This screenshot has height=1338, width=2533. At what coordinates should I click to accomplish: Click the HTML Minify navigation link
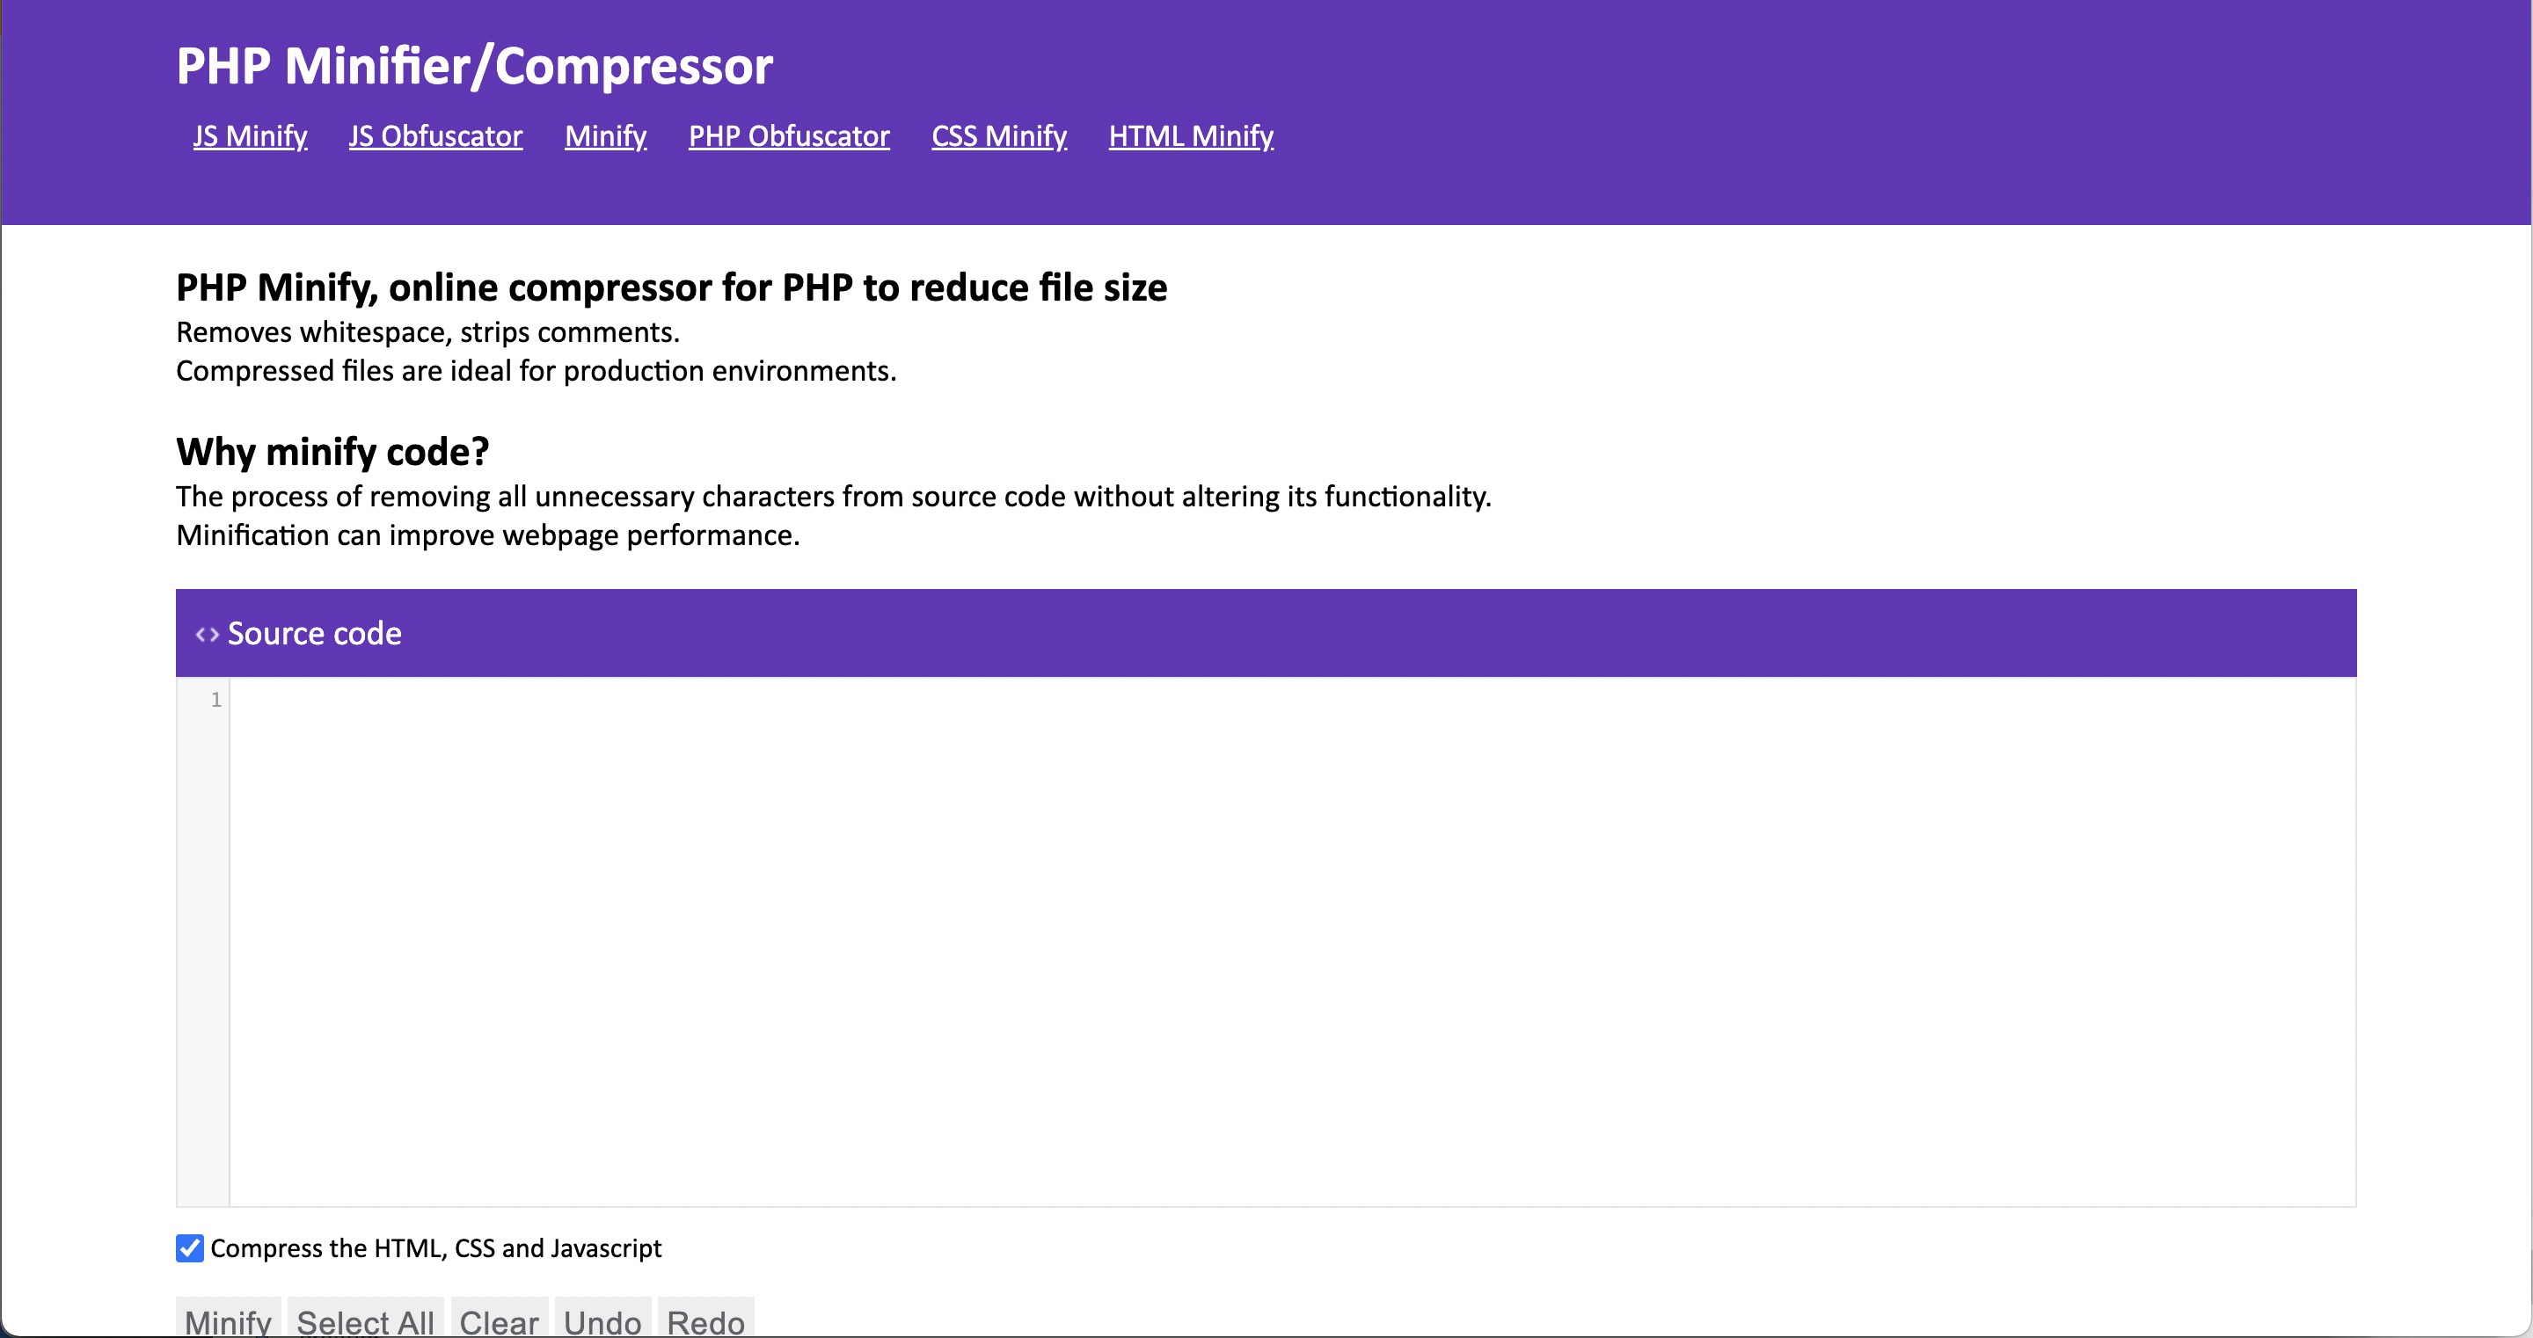coord(1189,135)
